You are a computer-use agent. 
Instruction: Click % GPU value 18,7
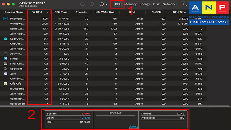[163, 19]
